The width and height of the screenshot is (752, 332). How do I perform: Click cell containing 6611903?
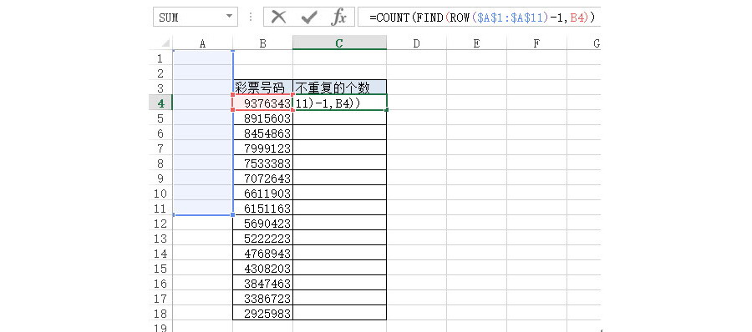[x=263, y=193]
